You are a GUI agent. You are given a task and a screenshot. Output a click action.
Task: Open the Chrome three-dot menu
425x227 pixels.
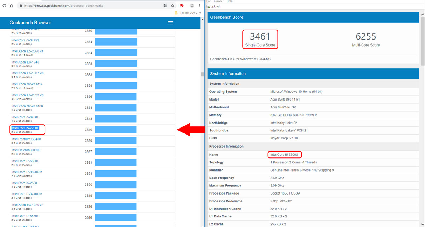200,6
